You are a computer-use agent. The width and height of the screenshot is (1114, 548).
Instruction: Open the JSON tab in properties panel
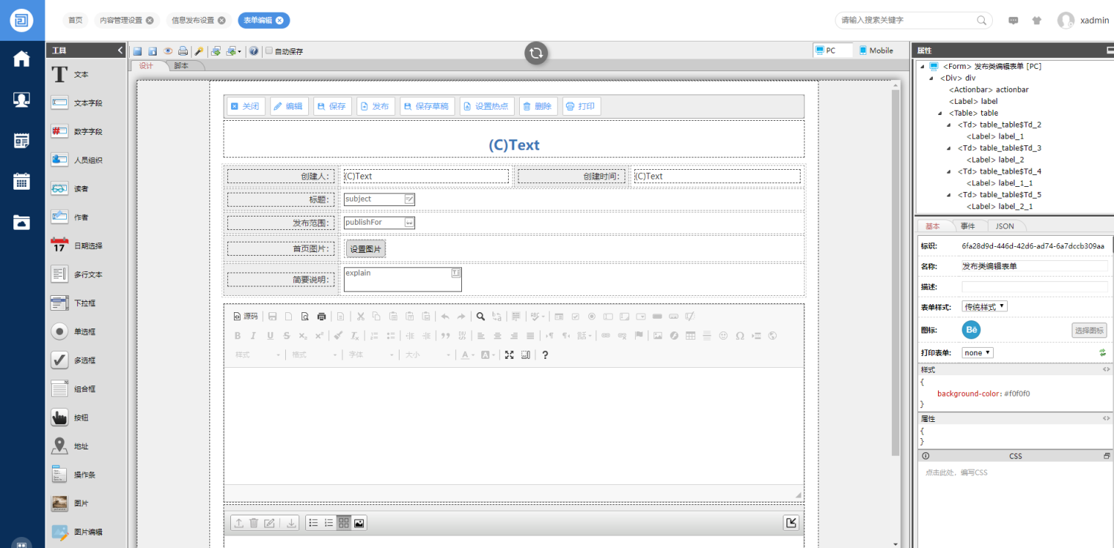point(1004,226)
